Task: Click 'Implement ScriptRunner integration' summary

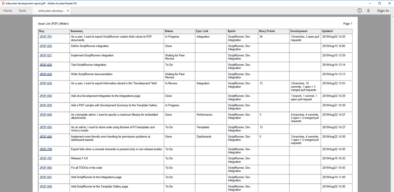Action: [92, 55]
